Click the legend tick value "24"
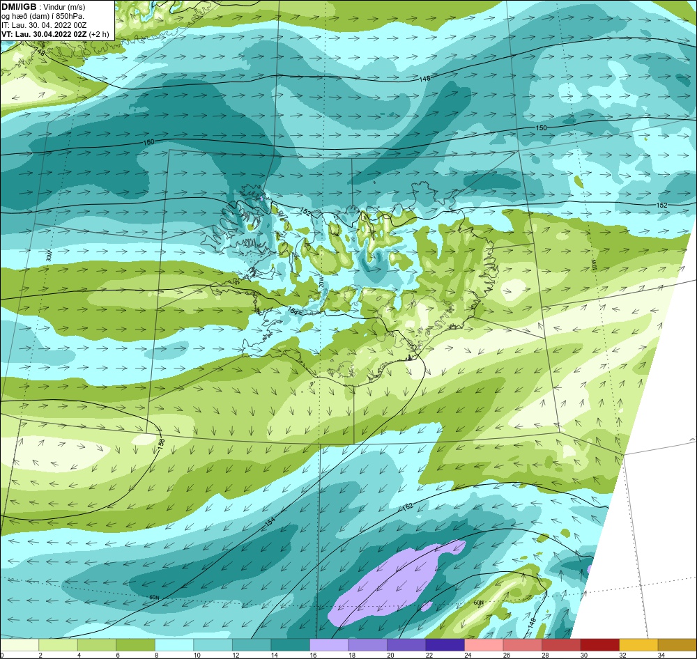Viewport: 697px width, 659px height. (468, 655)
